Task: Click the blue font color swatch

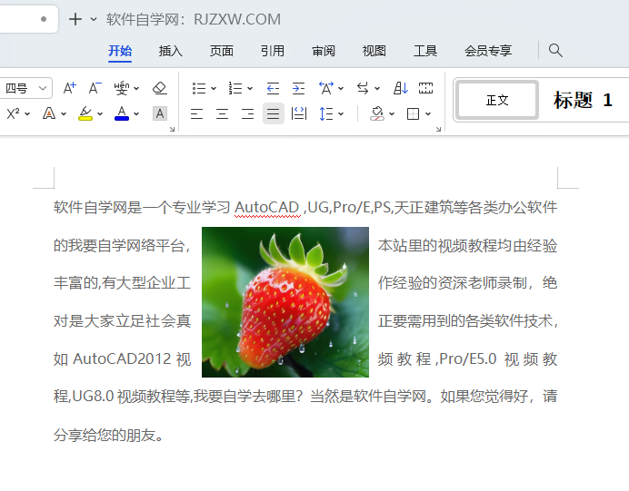Action: [122, 113]
